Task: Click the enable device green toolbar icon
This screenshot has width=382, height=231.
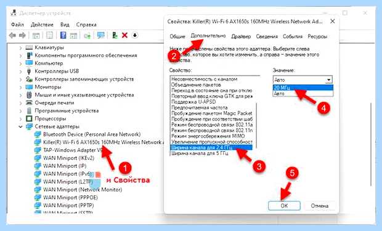Action: [115, 36]
